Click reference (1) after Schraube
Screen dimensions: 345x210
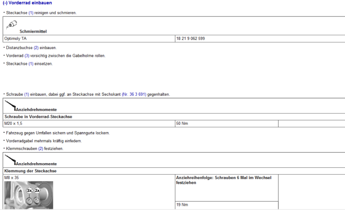[27, 94]
